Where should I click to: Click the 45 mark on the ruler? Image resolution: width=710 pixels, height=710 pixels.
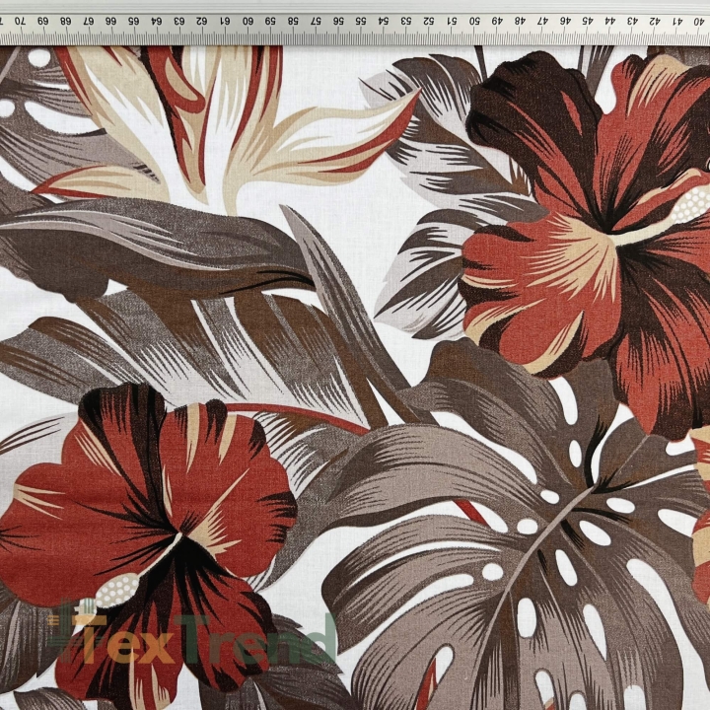coord(588,21)
